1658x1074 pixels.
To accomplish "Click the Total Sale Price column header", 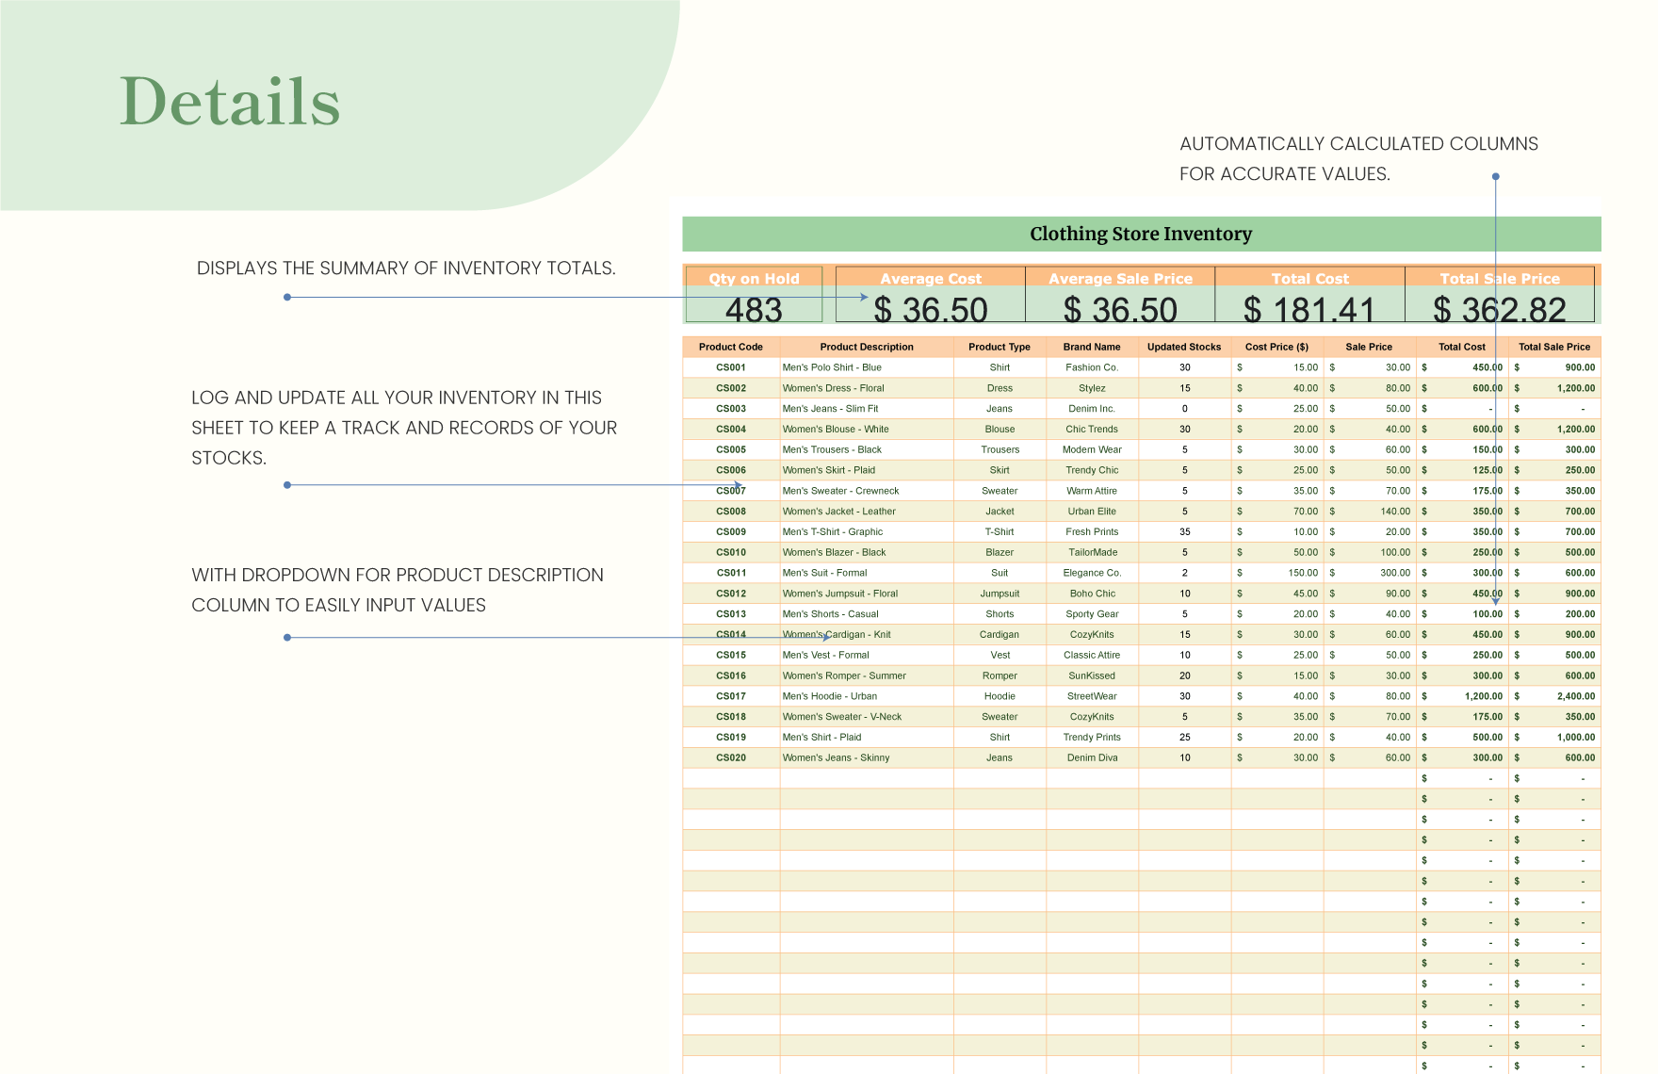I will (x=1554, y=347).
